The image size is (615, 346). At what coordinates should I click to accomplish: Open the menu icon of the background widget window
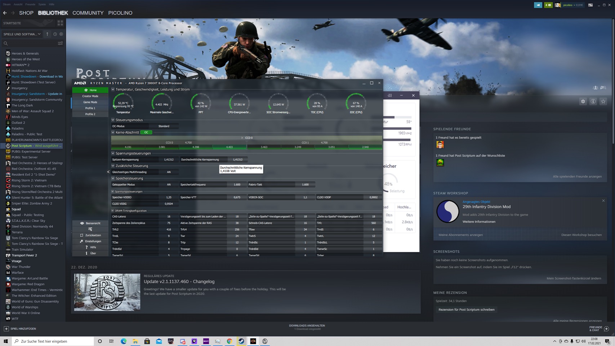[389, 96]
